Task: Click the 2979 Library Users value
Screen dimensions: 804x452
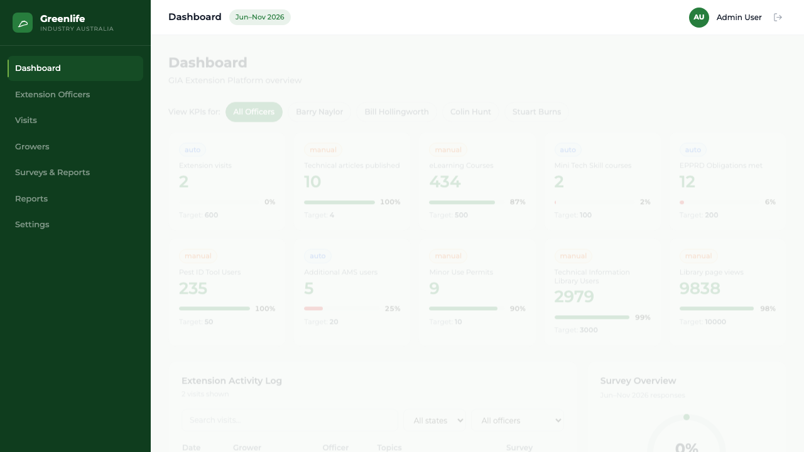Action: (x=574, y=297)
